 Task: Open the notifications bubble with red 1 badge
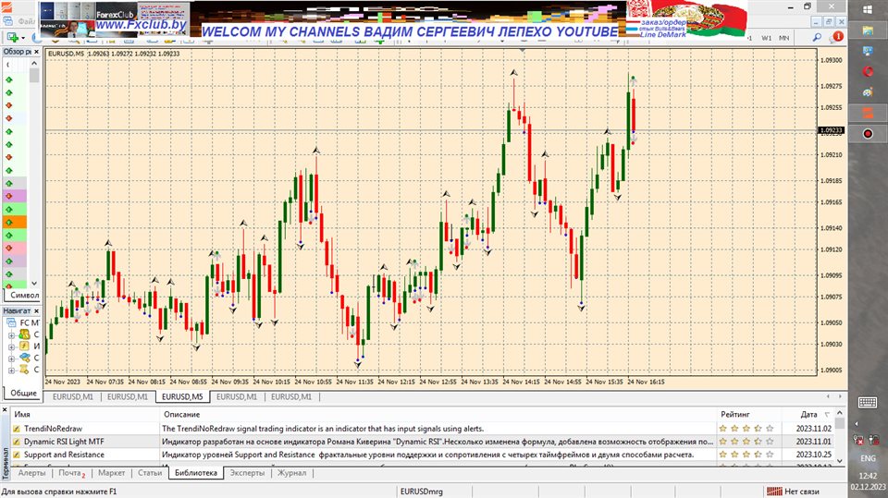pos(837,37)
